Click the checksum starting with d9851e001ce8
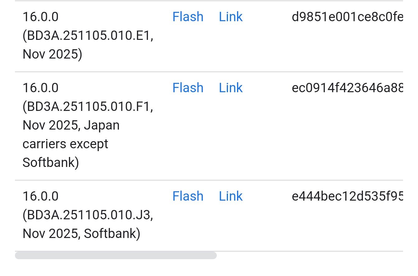The height and width of the screenshot is (276, 418). 347,17
